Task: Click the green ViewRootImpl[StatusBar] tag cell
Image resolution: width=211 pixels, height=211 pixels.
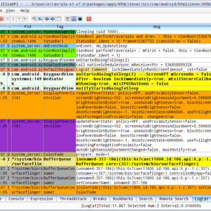Action: coord(60,53)
